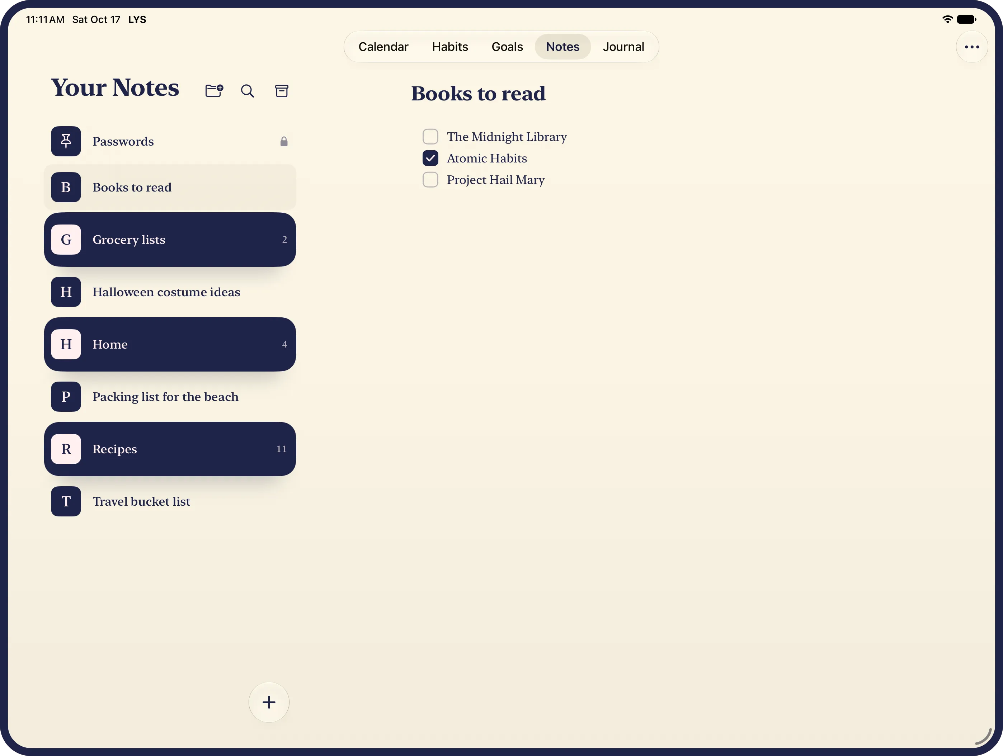This screenshot has width=1003, height=756.
Task: Click the new folder icon
Action: tap(214, 91)
